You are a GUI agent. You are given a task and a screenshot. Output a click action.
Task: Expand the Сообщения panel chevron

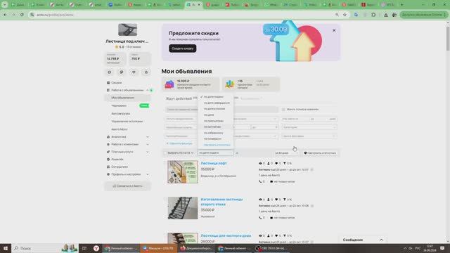pos(381,240)
